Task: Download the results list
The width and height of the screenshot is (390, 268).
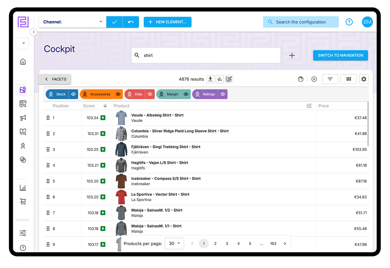Action: point(211,79)
